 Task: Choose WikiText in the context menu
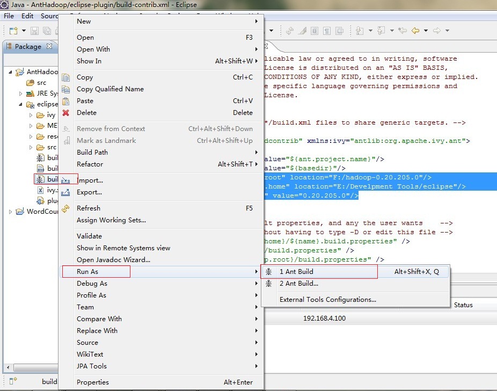click(x=162, y=354)
